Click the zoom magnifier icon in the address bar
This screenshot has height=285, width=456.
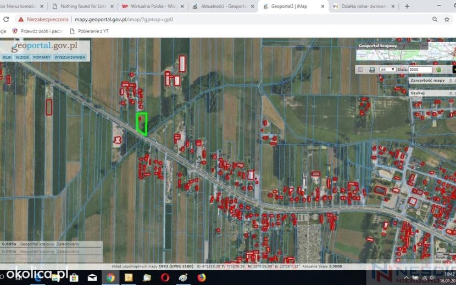(435, 19)
